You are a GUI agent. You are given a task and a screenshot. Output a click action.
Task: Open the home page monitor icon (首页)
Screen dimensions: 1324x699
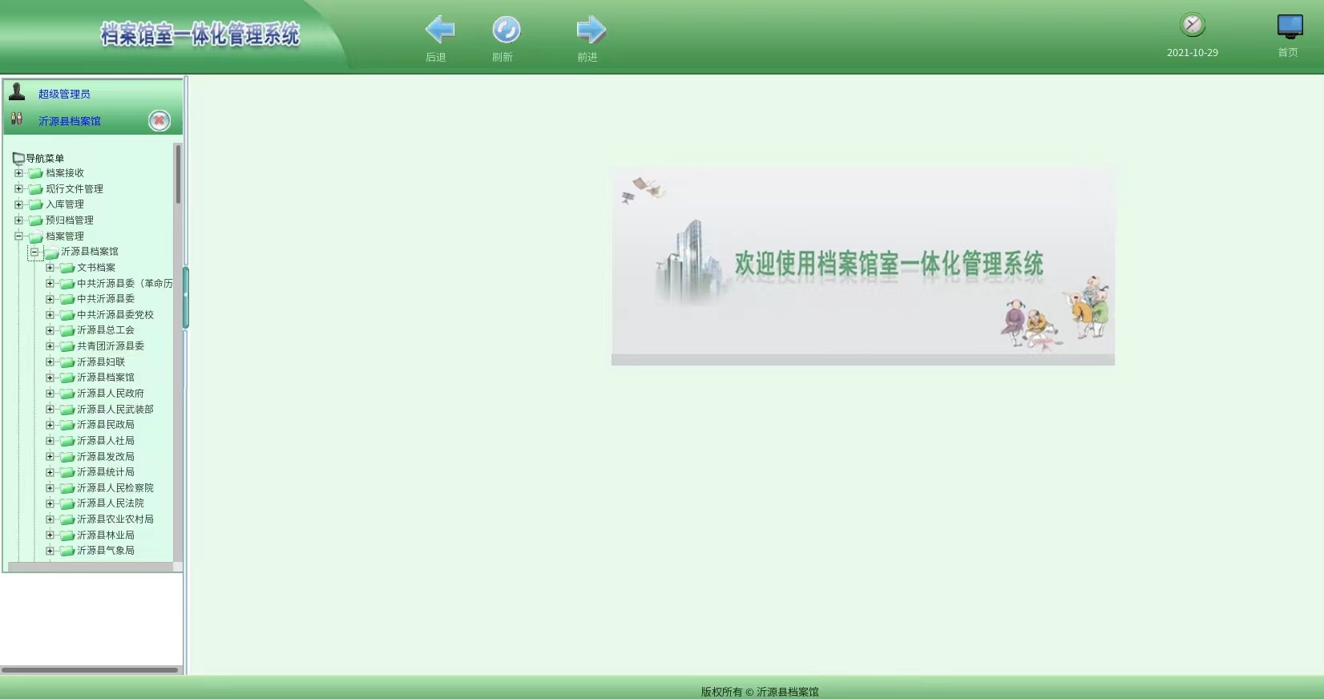click(x=1289, y=26)
